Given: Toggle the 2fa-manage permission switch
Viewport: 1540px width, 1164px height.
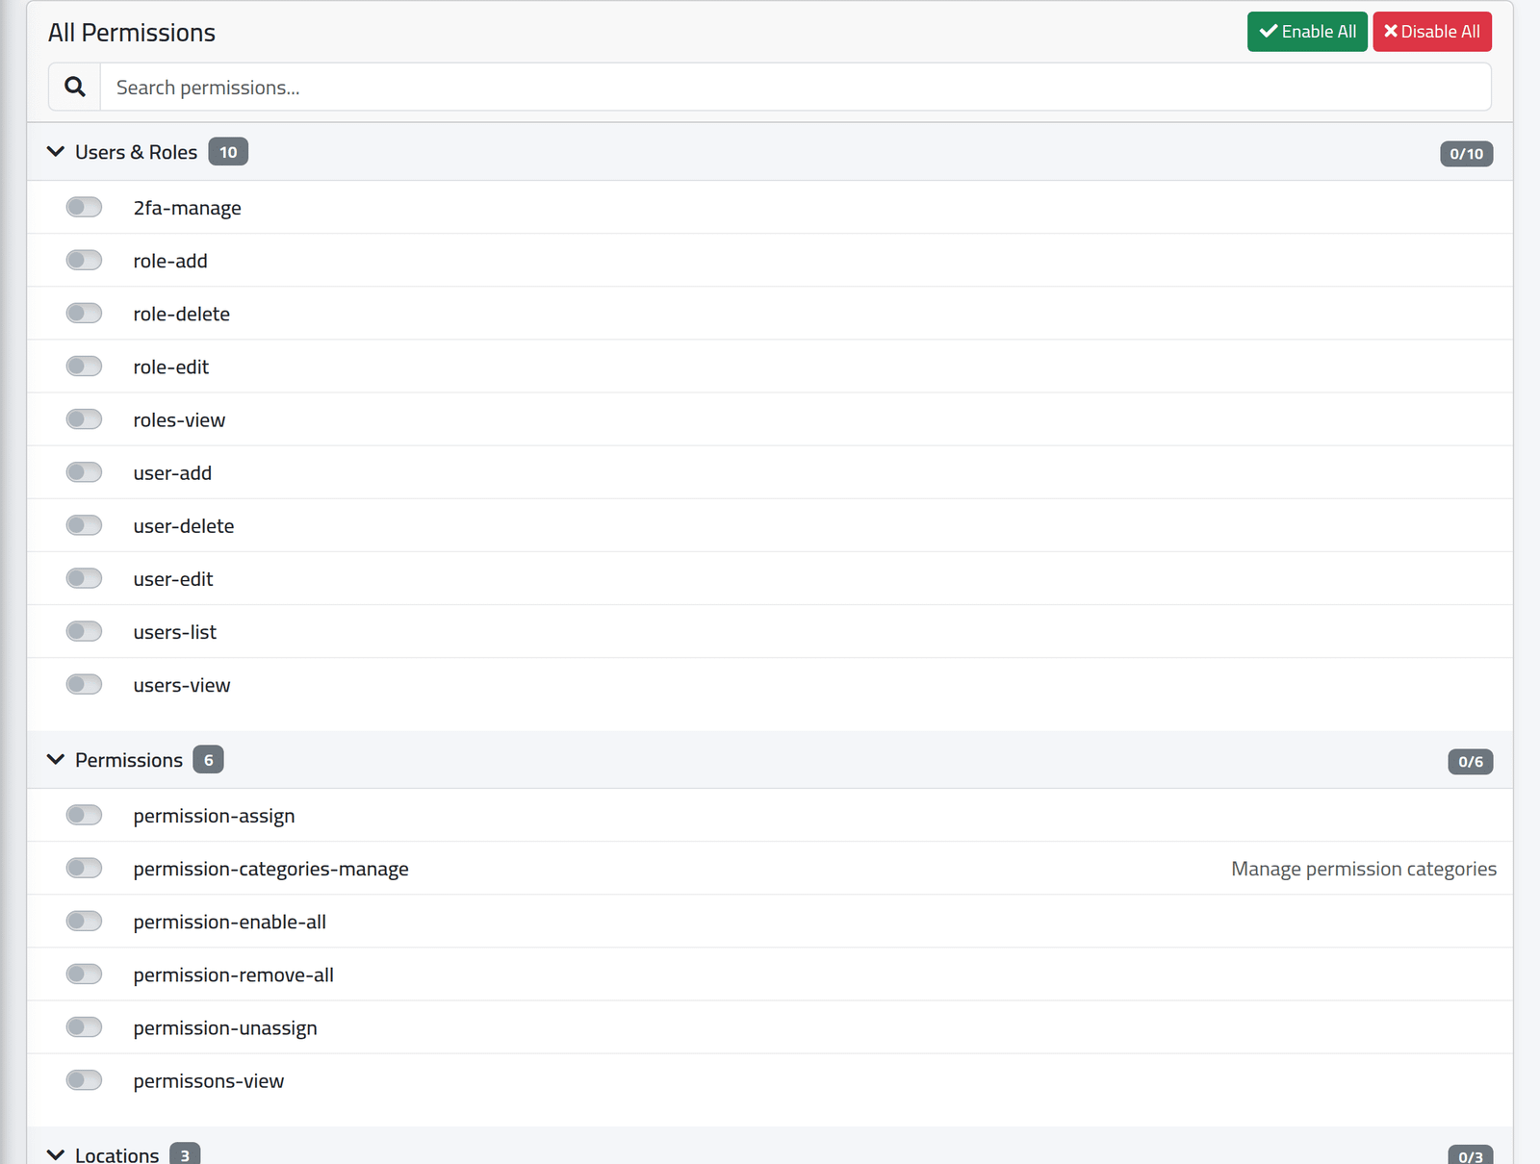Looking at the screenshot, I should [x=84, y=207].
